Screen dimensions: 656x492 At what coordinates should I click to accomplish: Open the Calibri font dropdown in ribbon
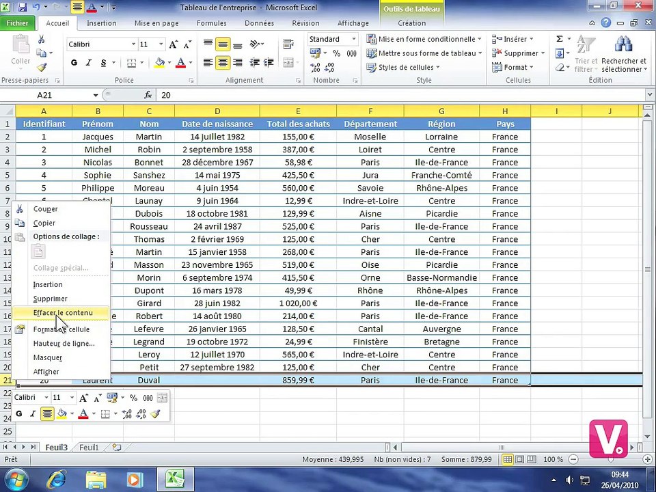click(x=133, y=44)
